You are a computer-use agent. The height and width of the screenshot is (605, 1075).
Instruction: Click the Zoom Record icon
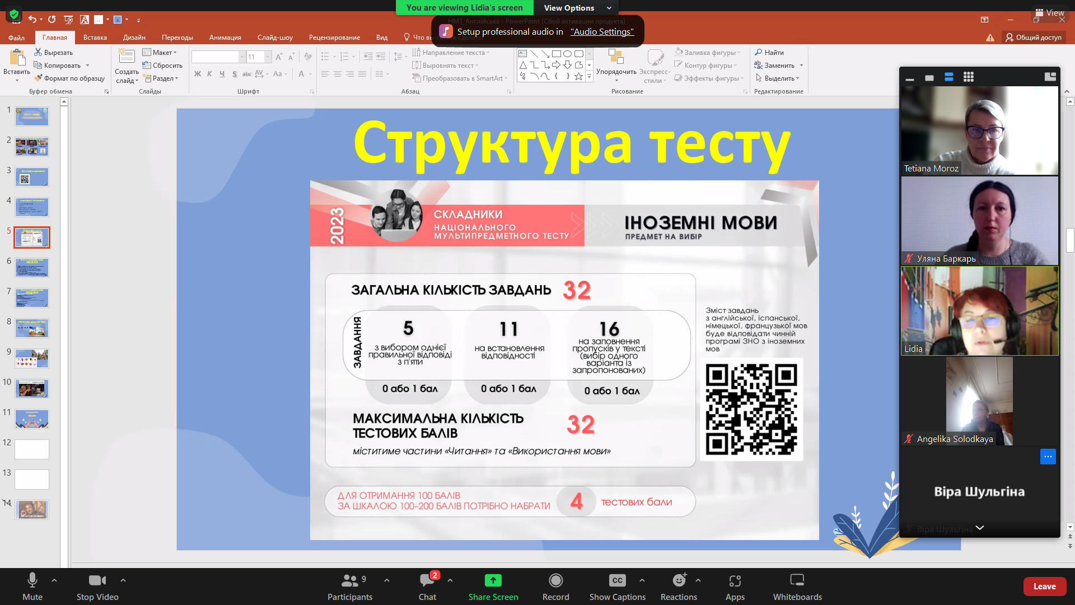(x=555, y=580)
